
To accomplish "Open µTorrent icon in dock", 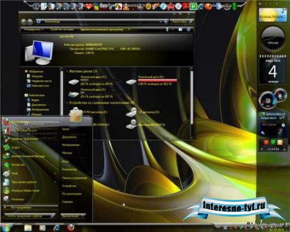I will pyautogui.click(x=193, y=6).
